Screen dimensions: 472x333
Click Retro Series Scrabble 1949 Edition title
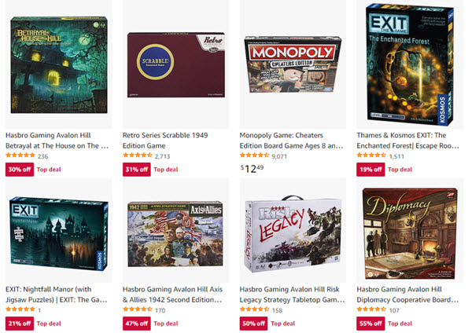click(165, 141)
